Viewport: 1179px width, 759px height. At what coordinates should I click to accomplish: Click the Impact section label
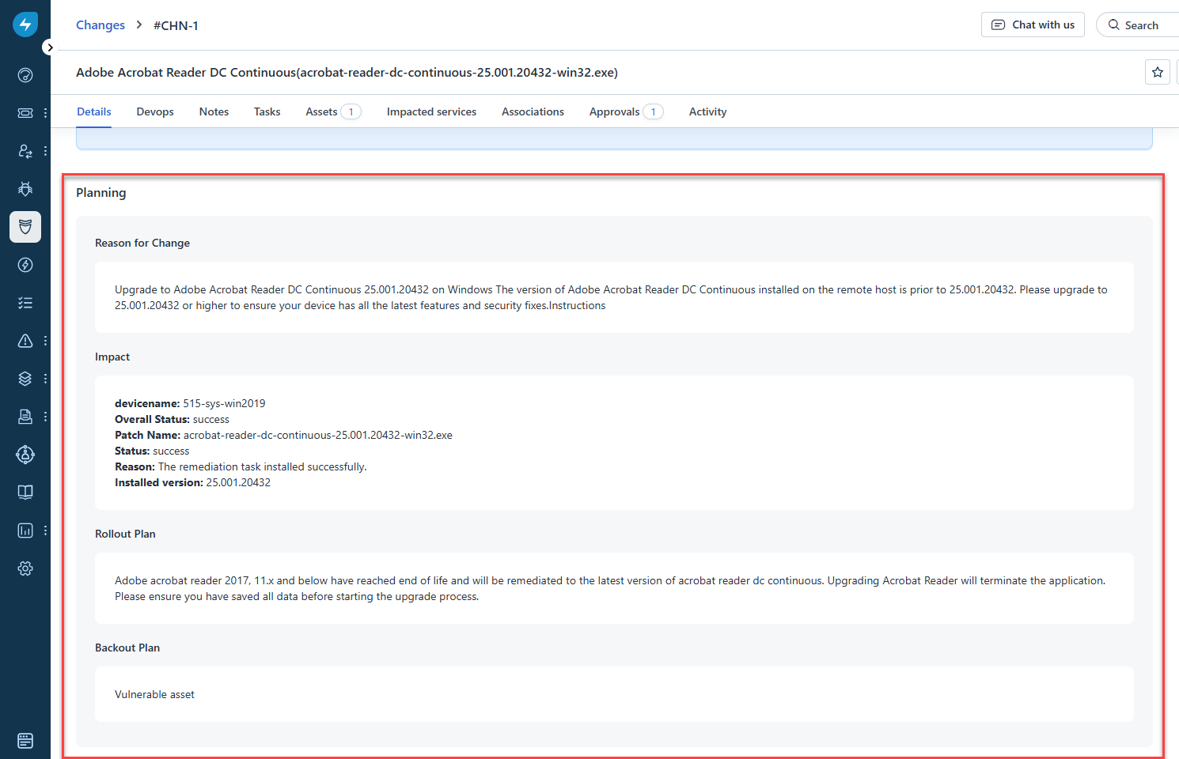click(x=112, y=357)
